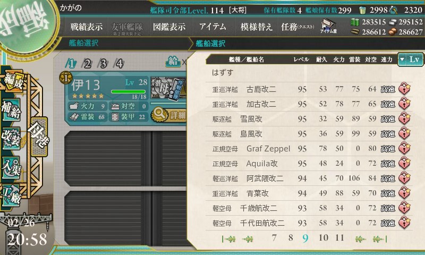Image resolution: width=425 pixels, height=255 pixels.
Task: Open the 工廠 (factory) sidebar icon
Action: point(11,195)
